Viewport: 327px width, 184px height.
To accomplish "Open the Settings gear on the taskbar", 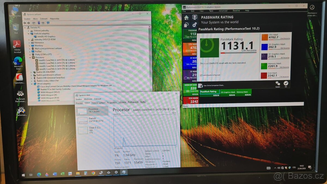I will pyautogui.click(x=116, y=172).
